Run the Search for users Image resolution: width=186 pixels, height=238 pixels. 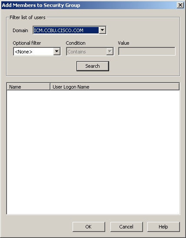[x=93, y=66]
